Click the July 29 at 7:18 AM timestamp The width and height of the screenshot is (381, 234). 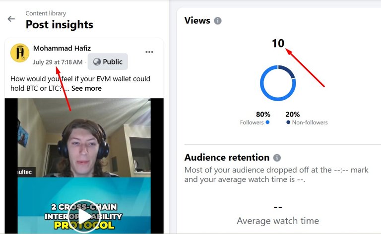58,62
